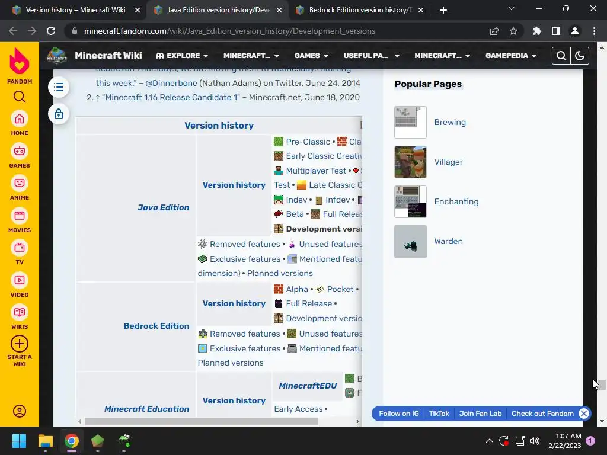Close the Java Edition version history tab
The width and height of the screenshot is (607, 455).
[279, 10]
